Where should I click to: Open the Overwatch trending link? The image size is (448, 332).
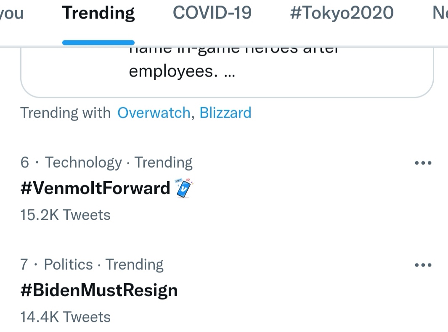(154, 113)
